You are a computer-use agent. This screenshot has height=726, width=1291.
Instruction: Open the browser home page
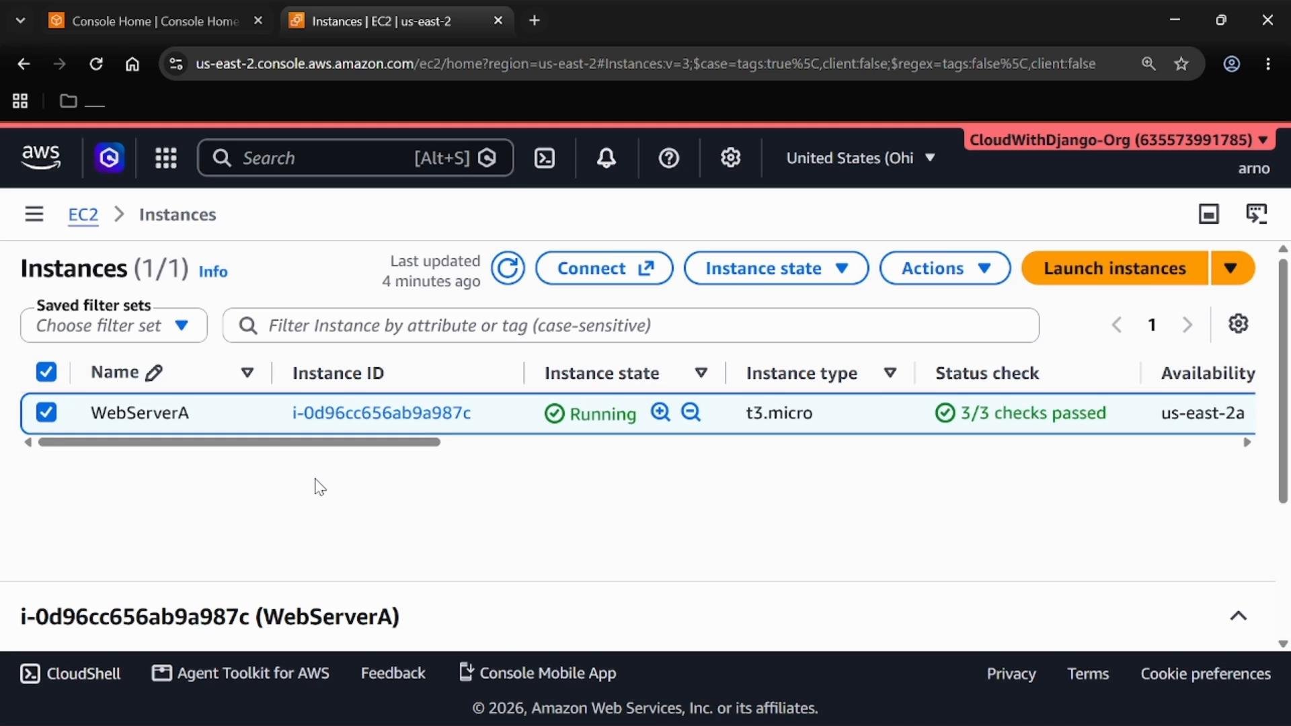coord(132,64)
